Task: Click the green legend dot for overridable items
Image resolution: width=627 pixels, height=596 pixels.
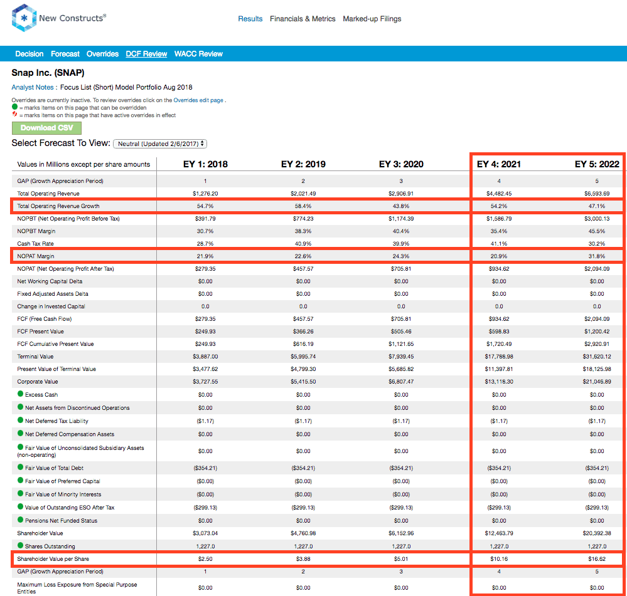Action: click(15, 107)
